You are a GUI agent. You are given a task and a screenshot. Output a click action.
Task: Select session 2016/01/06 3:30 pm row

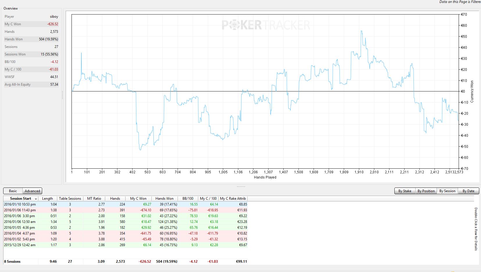(x=126, y=216)
